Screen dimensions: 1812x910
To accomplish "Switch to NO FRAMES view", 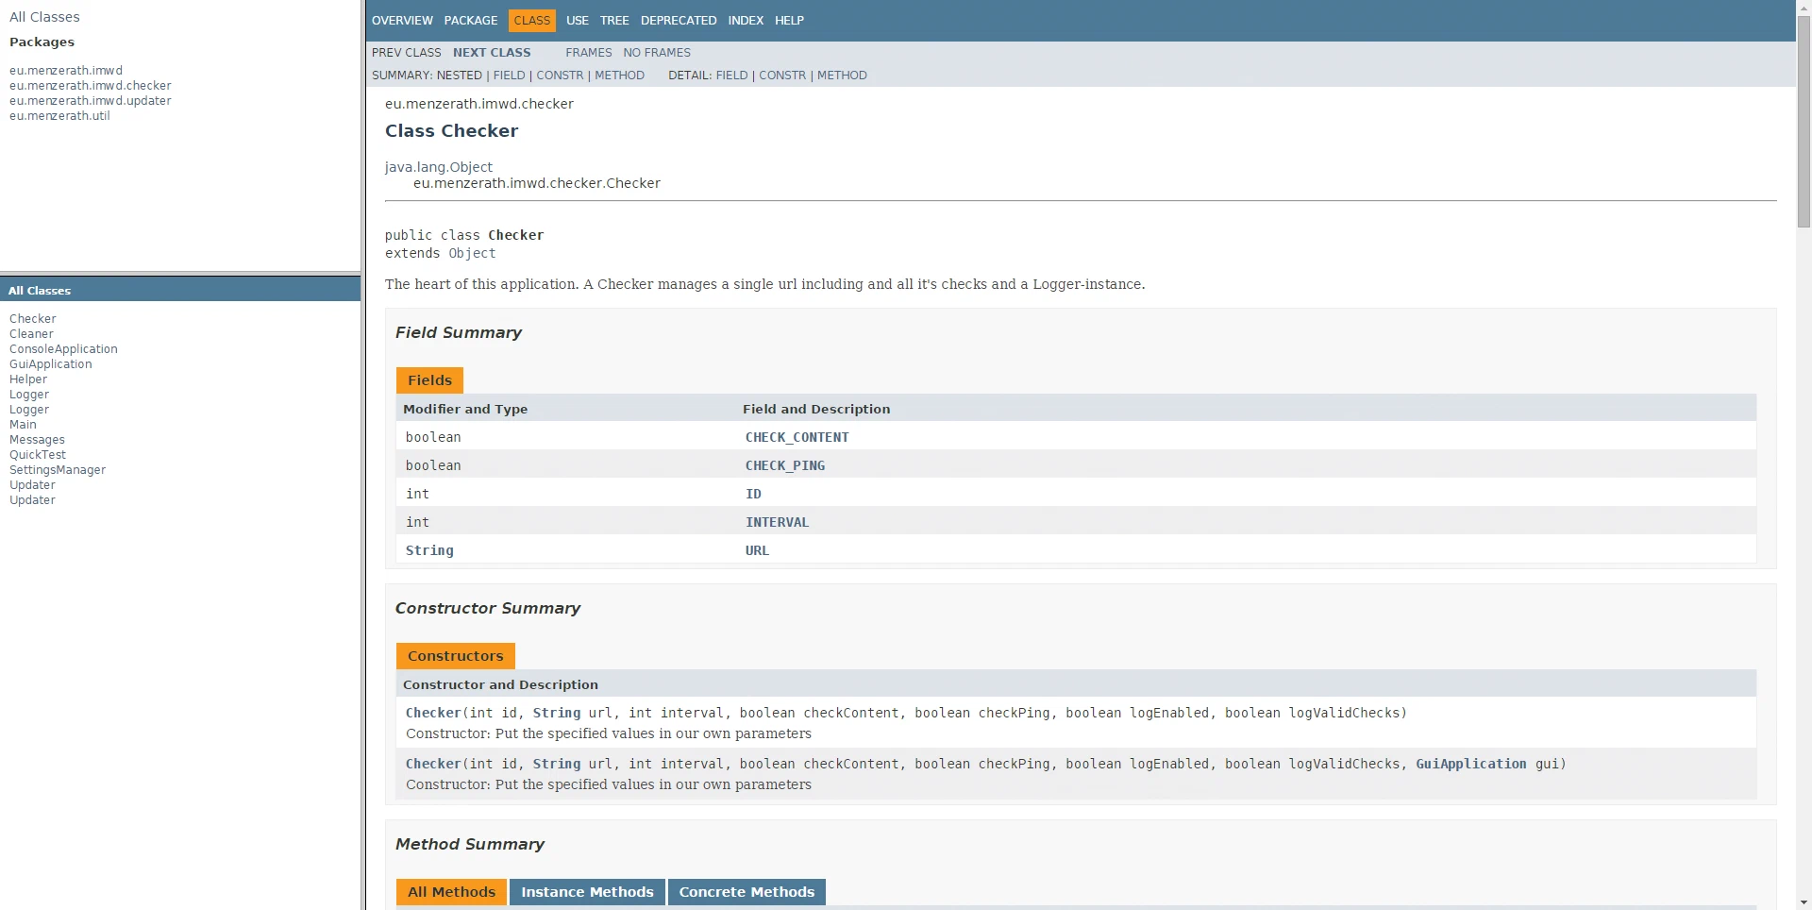I will point(657,53).
